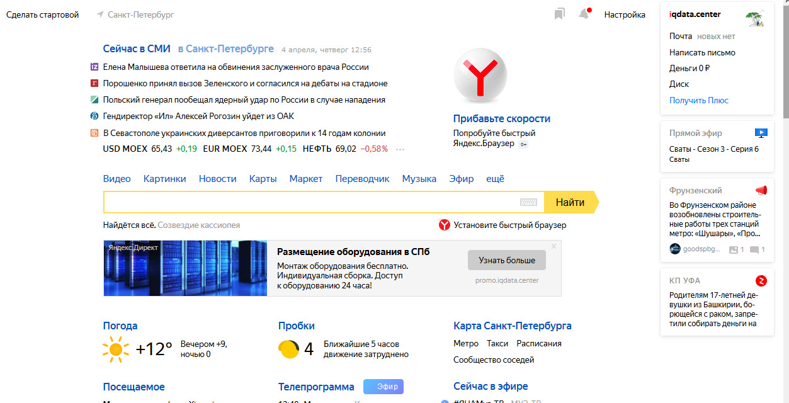Open Почта mail link
The height and width of the screenshot is (403, 789).
(x=681, y=36)
